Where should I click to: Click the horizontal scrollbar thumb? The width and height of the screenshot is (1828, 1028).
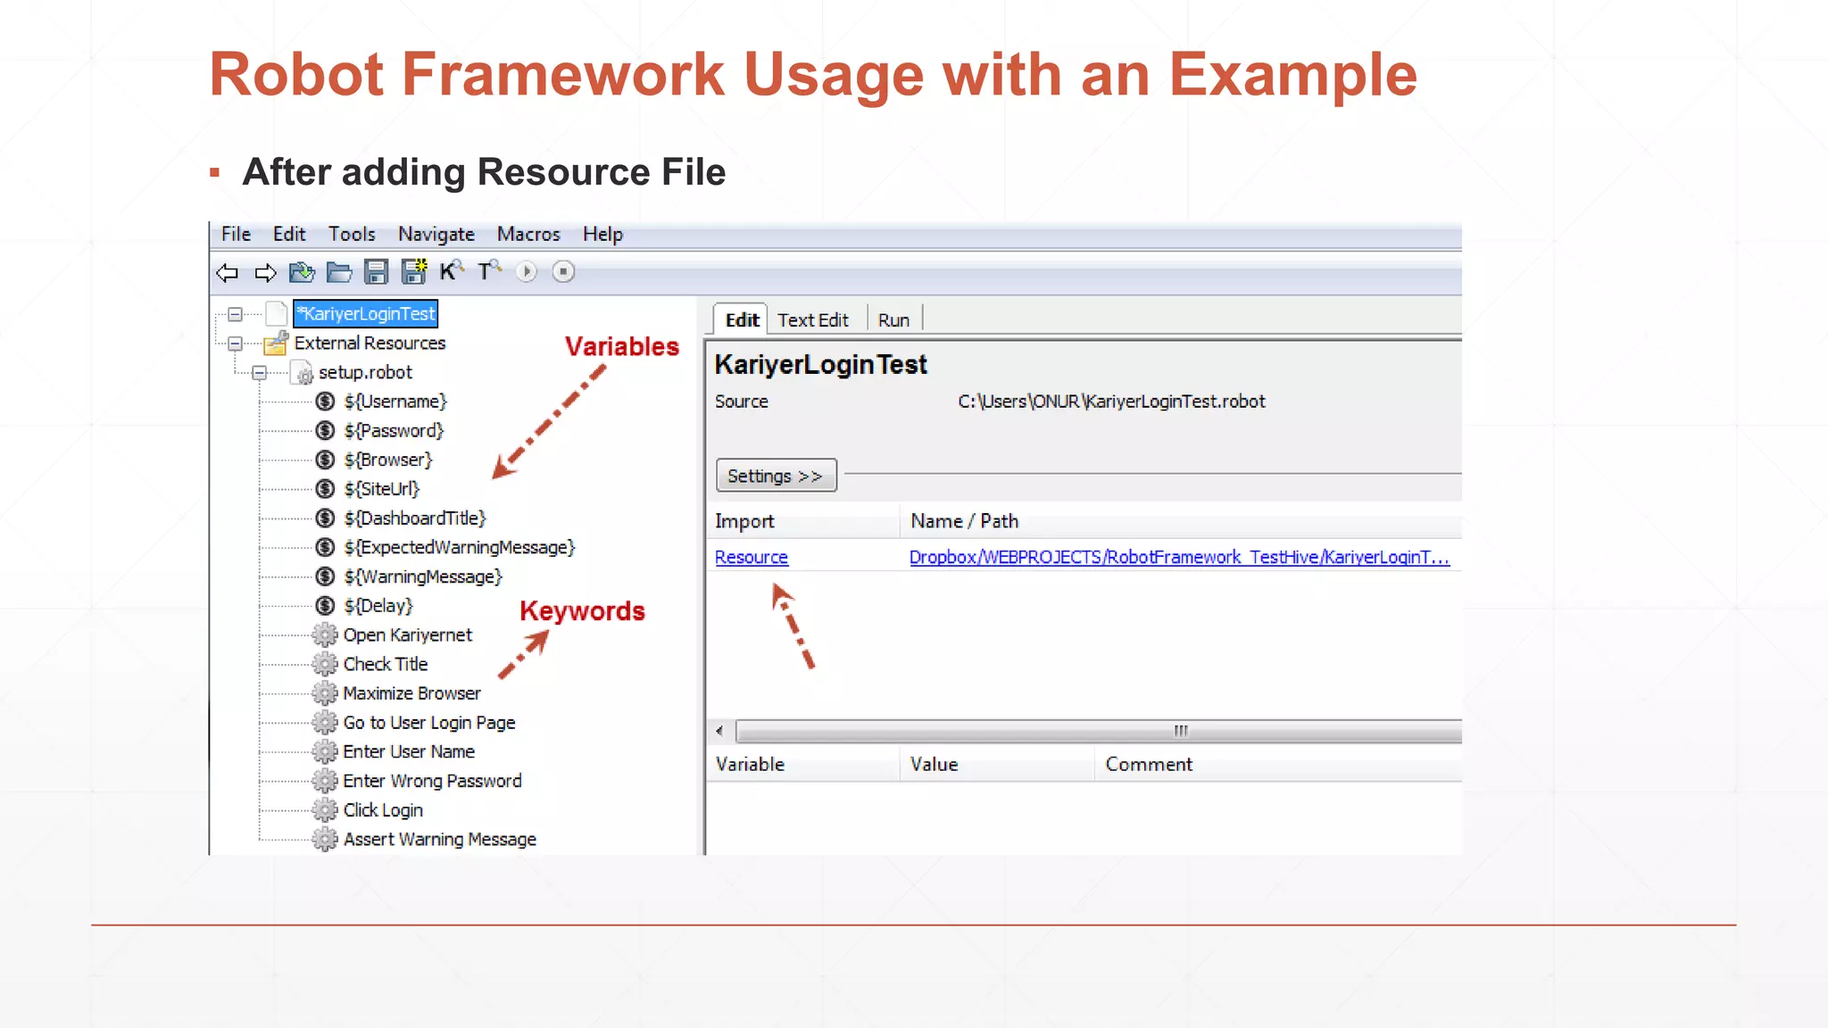pos(1099,731)
